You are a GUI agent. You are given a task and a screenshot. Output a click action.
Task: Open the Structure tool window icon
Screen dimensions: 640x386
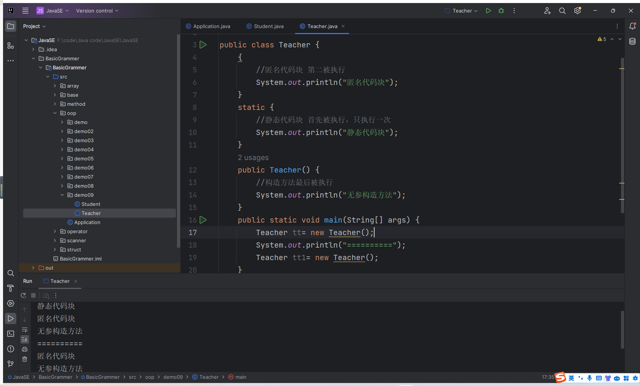click(11, 46)
